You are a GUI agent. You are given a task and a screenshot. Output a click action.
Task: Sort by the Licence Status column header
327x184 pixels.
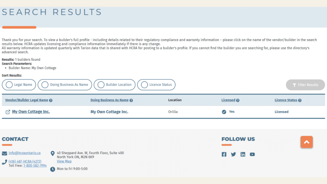tap(286, 100)
